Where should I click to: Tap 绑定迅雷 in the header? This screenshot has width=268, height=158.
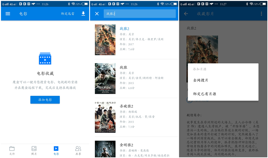tap(68, 14)
